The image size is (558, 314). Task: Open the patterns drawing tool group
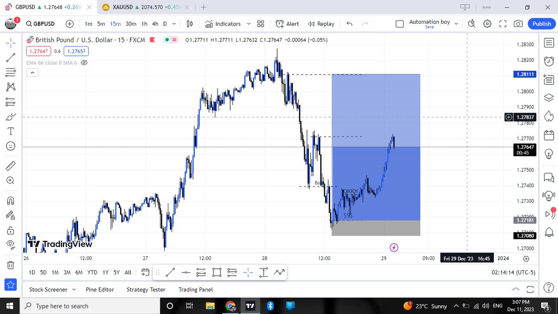pyautogui.click(x=11, y=87)
